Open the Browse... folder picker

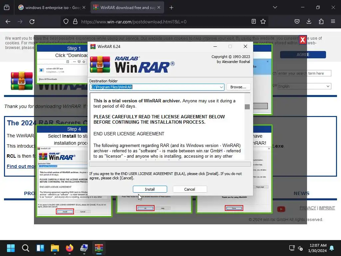coord(238,87)
